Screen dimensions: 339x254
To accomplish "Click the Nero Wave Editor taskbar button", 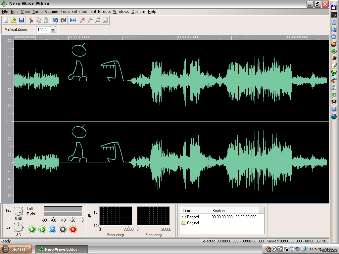I will pyautogui.click(x=62, y=249).
